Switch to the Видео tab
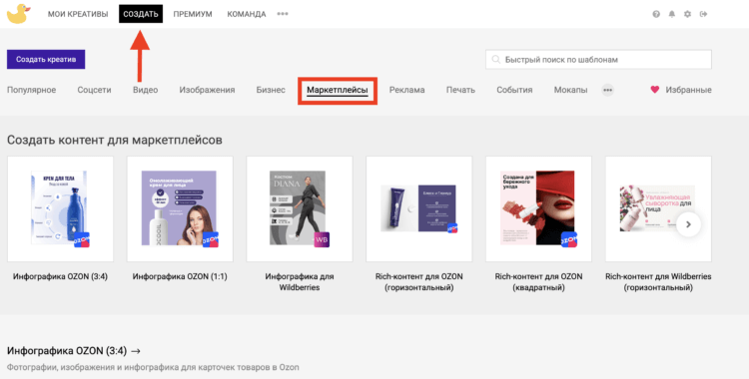Viewport: 749px width, 379px height. [x=145, y=90]
